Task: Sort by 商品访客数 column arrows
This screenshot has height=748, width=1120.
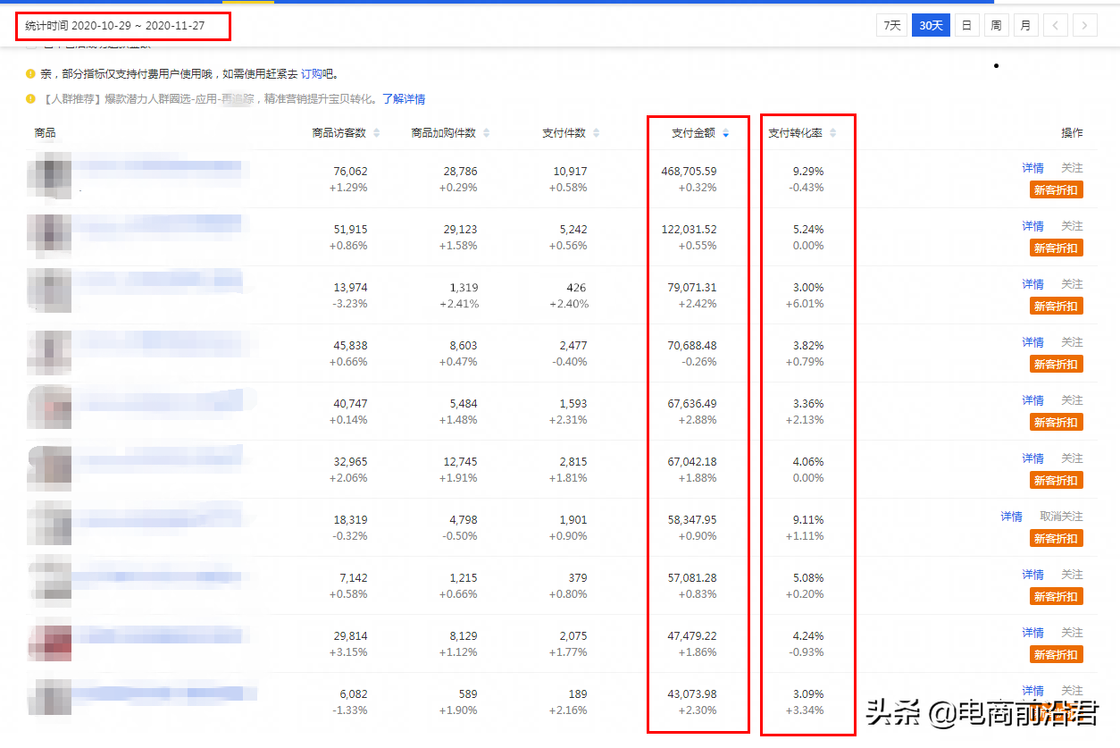Action: click(x=376, y=133)
